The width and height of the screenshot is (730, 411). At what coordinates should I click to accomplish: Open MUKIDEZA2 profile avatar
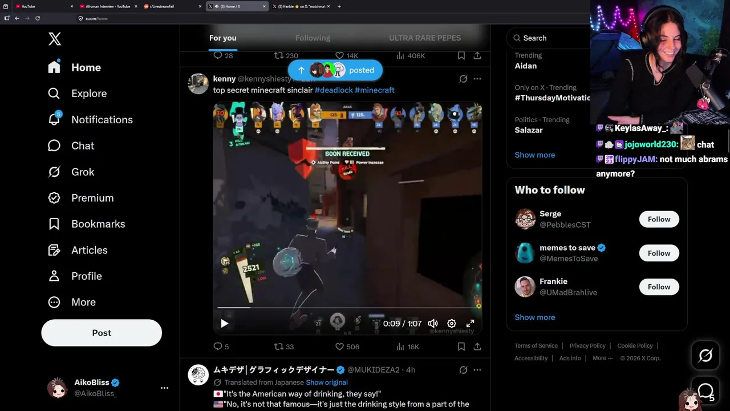(198, 375)
